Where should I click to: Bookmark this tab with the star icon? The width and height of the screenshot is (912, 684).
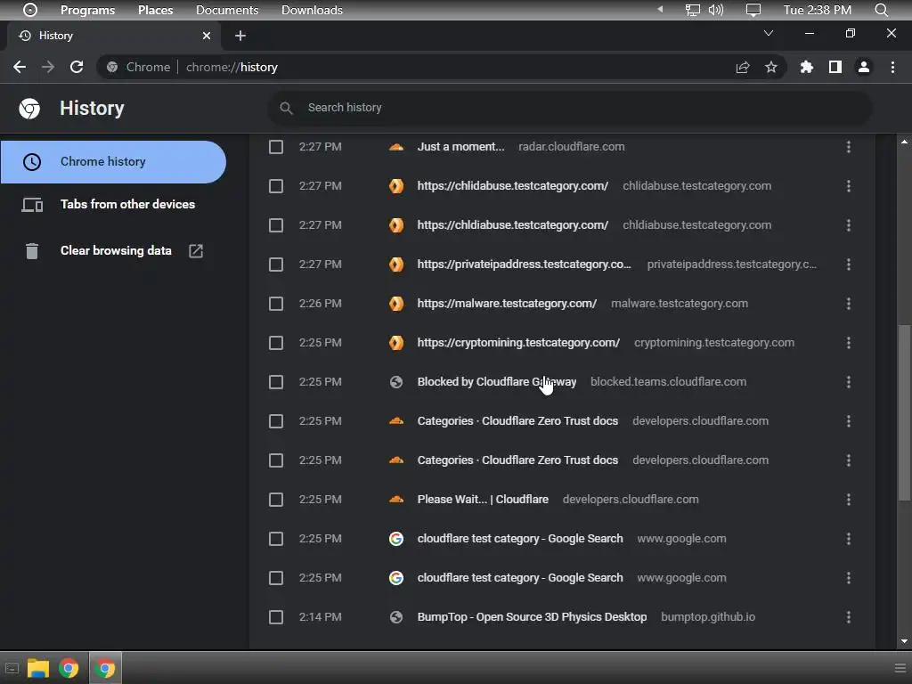771,68
